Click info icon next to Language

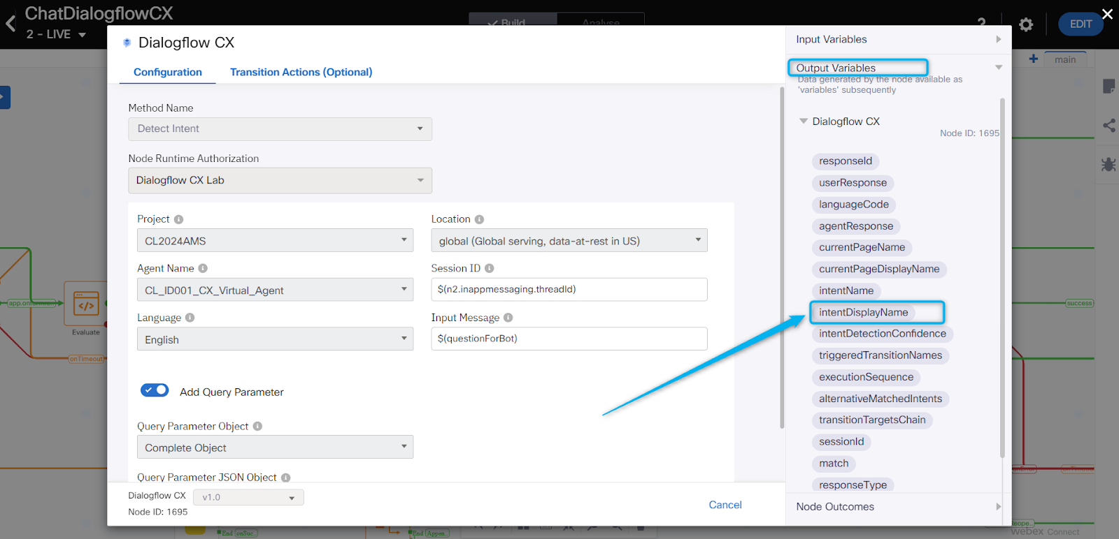click(x=190, y=318)
